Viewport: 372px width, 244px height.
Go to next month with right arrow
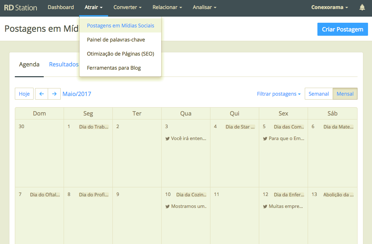coord(54,94)
